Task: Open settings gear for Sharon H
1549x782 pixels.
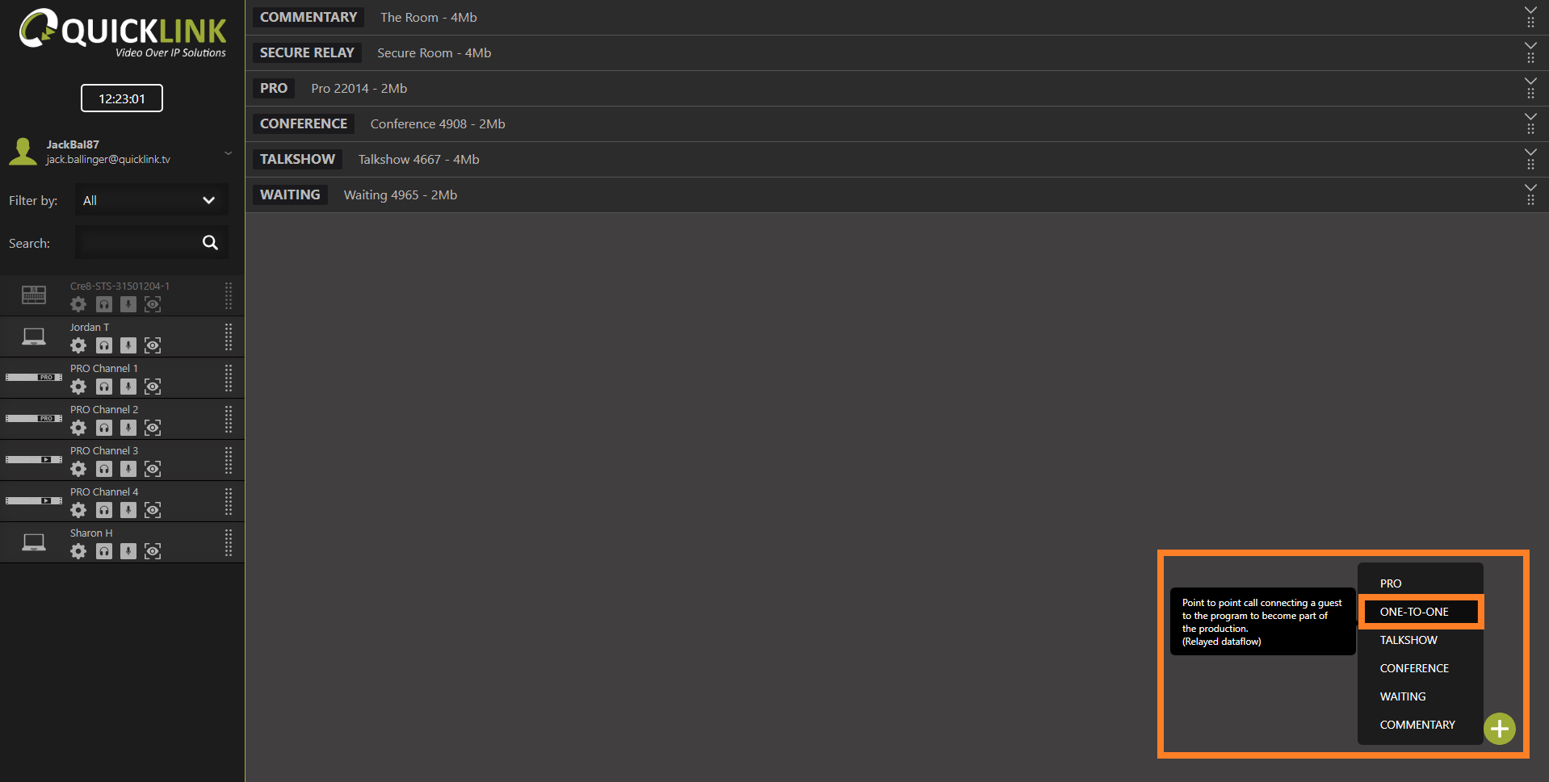Action: click(78, 551)
